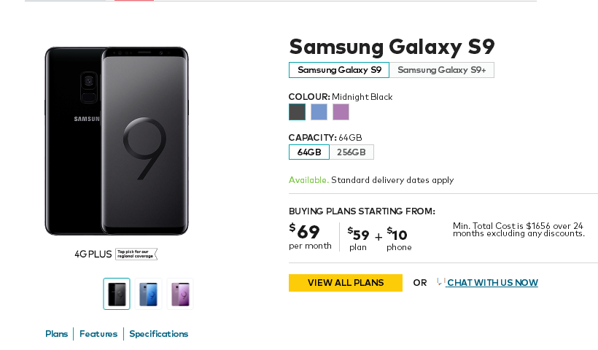598x350 pixels.
Task: Open the Plans section link
Action: (56, 334)
